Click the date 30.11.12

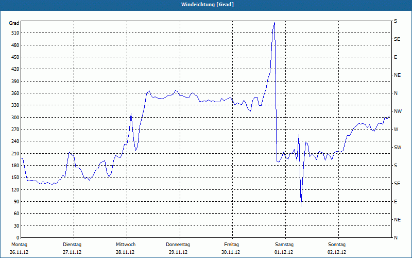point(231,252)
